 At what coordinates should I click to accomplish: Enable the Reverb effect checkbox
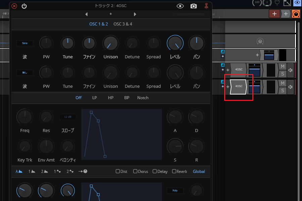[174, 172]
